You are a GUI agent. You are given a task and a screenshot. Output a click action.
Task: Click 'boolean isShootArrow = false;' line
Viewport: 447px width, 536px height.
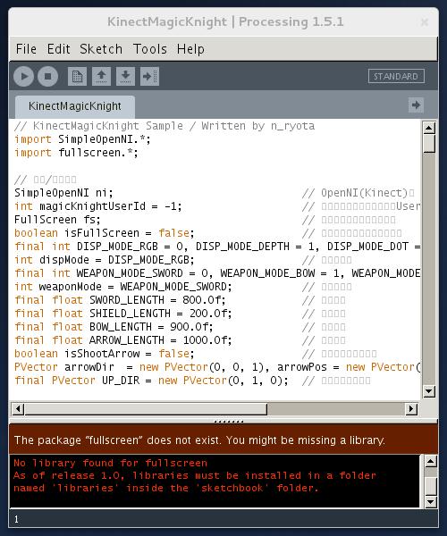click(x=105, y=354)
